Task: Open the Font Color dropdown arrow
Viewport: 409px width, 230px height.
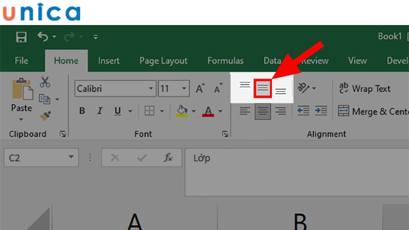Action: 220,111
